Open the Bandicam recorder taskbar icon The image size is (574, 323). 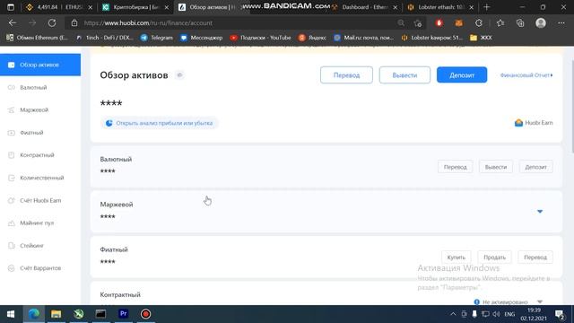(x=145, y=314)
